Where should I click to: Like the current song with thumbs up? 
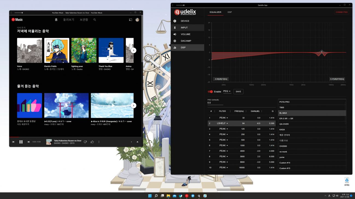92,142
